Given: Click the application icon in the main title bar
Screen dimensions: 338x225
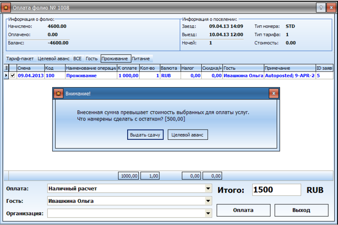Looking at the screenshot, I should point(6,8).
